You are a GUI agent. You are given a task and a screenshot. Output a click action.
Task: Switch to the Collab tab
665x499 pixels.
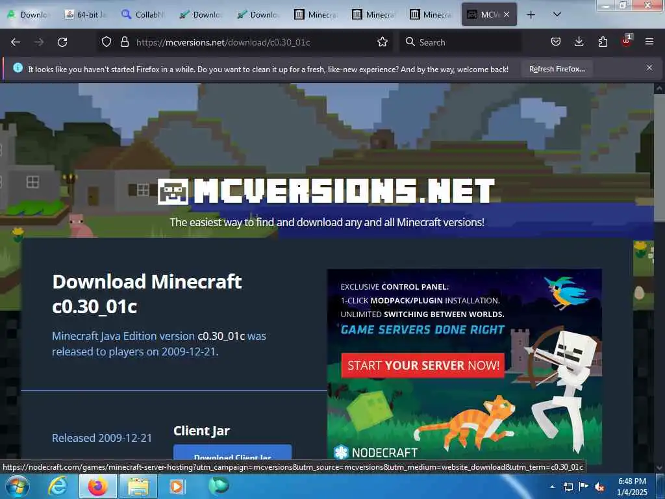[144, 15]
